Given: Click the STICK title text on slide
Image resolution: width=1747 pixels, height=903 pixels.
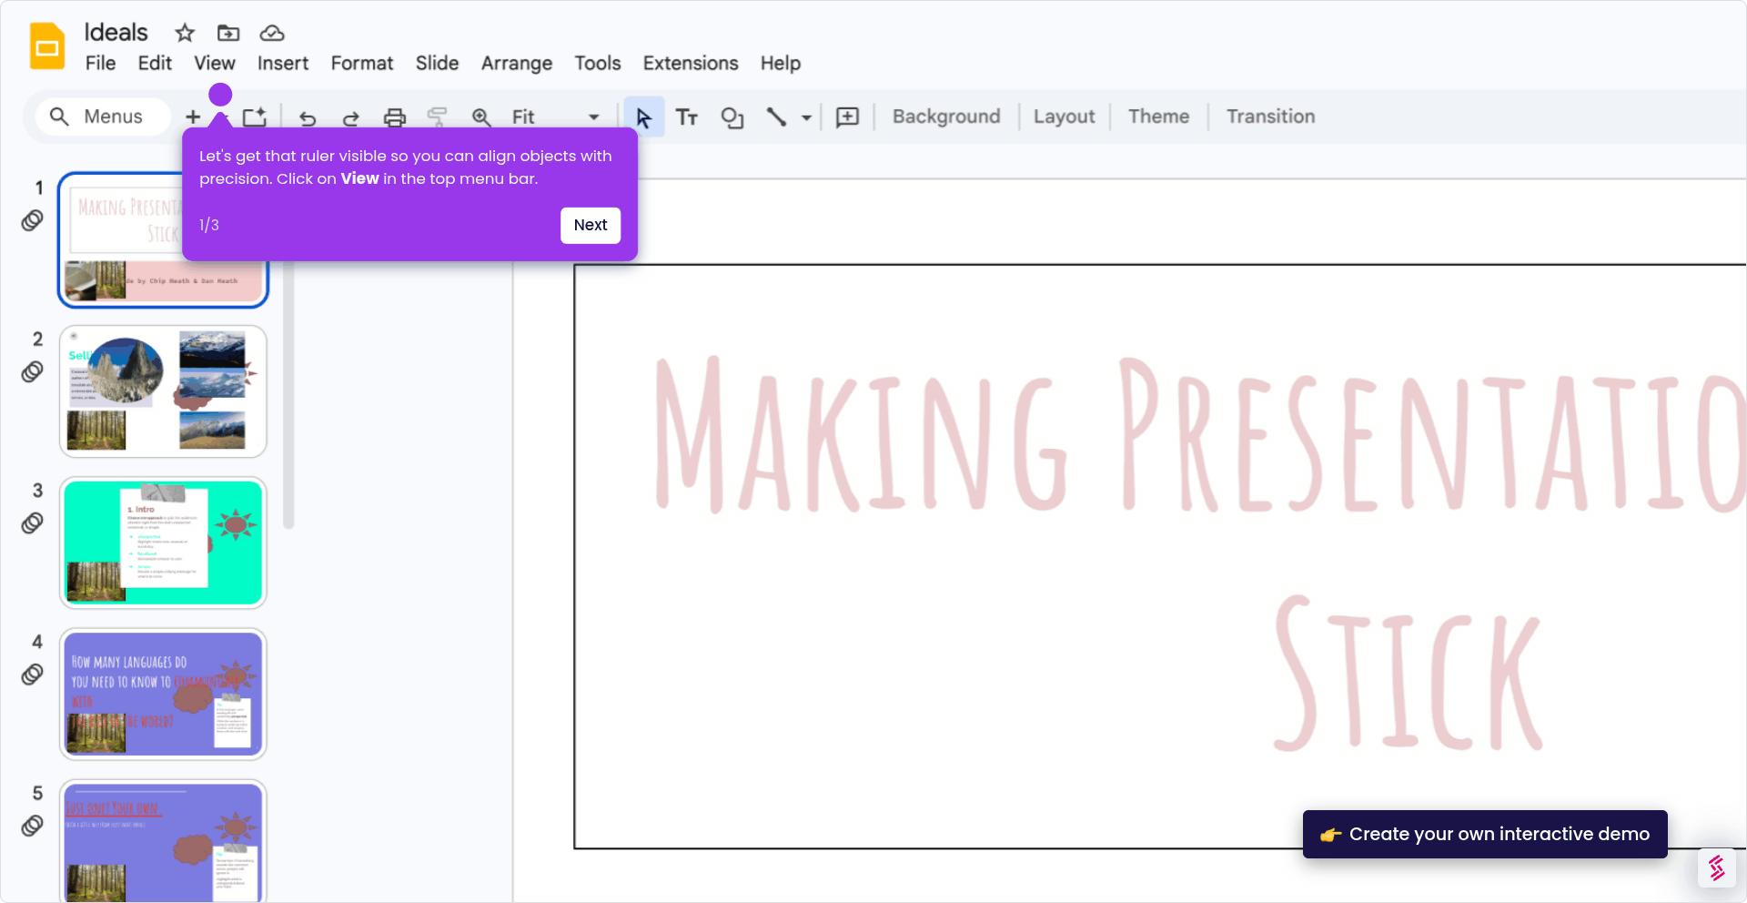Looking at the screenshot, I should coord(1407,672).
